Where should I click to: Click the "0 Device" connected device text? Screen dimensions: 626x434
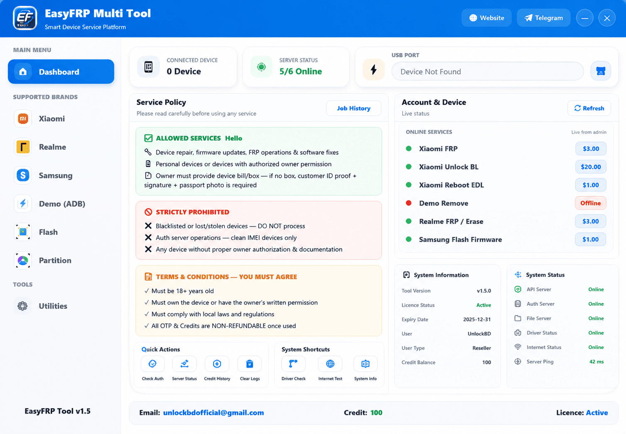tap(184, 72)
